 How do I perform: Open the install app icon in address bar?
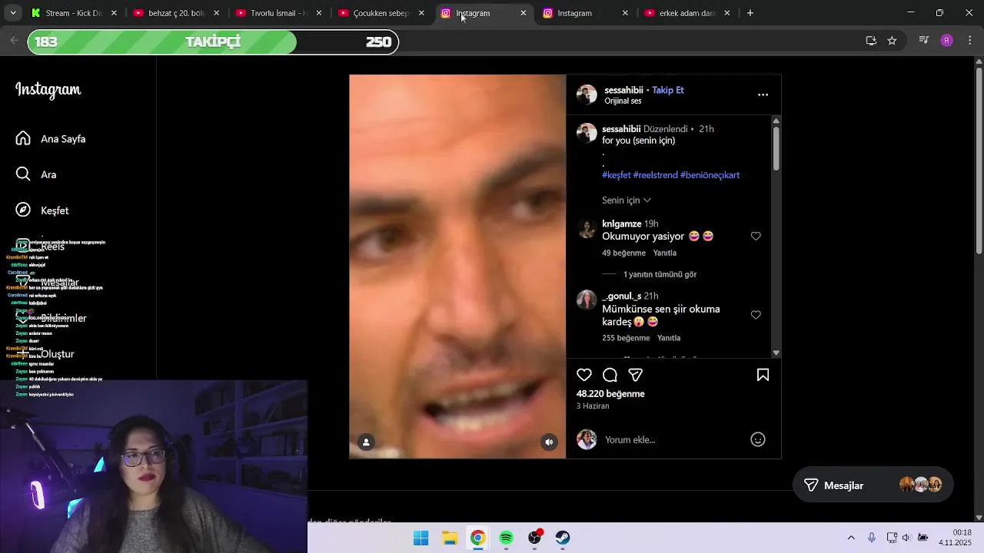coord(871,41)
